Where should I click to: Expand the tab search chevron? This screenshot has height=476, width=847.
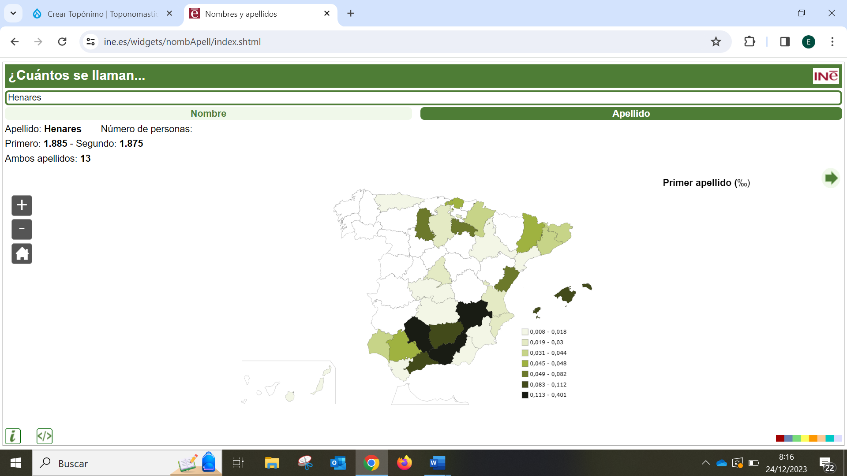click(13, 13)
